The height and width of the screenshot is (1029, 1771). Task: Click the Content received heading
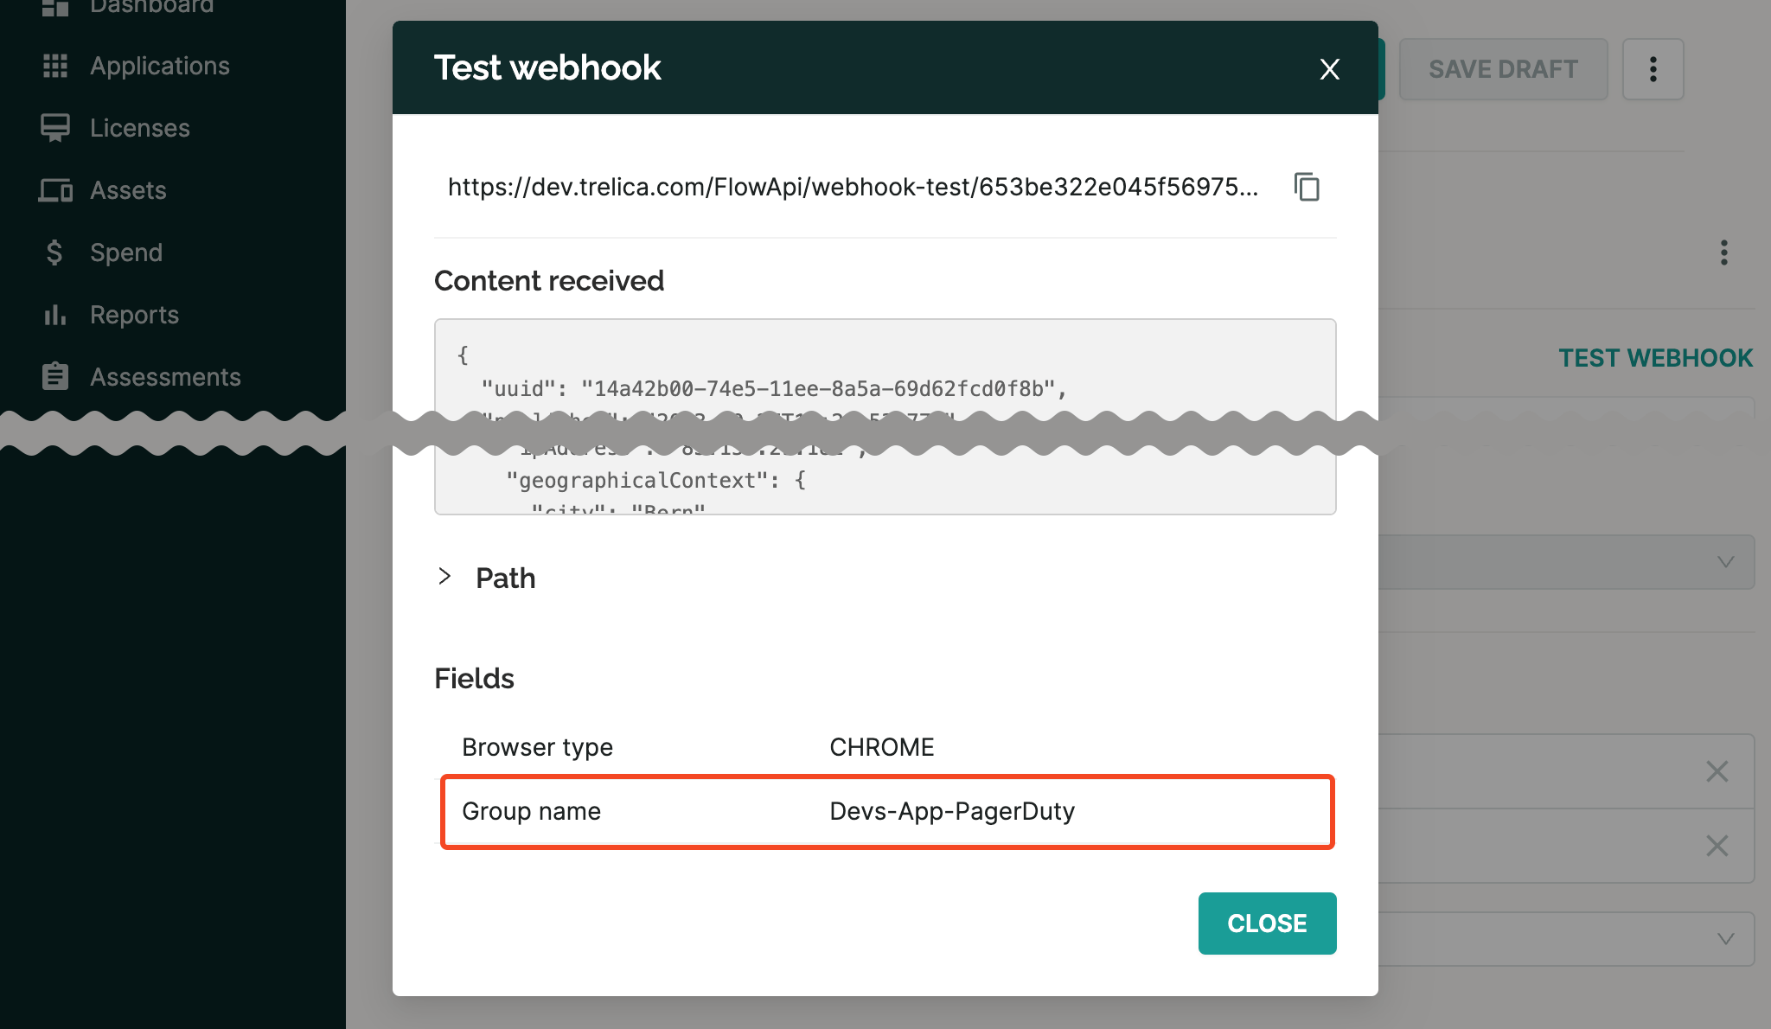[x=549, y=280]
